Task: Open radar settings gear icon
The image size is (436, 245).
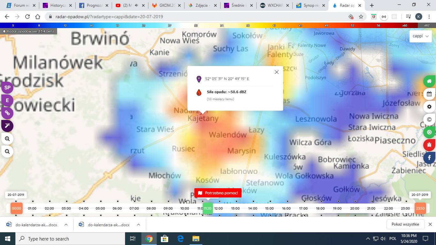Action: [x=429, y=107]
